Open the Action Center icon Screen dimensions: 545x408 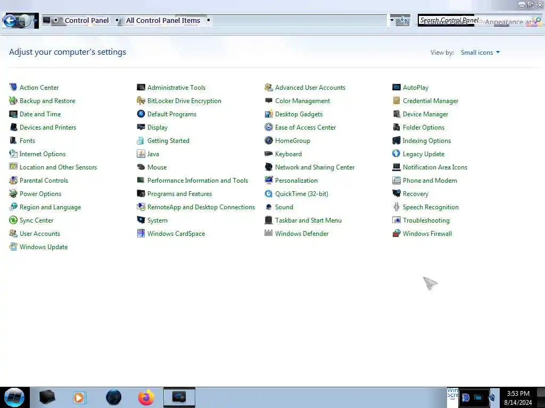[13, 88]
